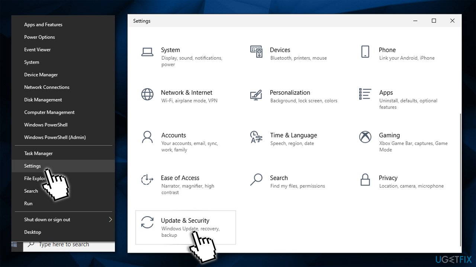The height and width of the screenshot is (267, 476).
Task: Click the Settings window vertical scrollbar
Action: (x=460, y=180)
